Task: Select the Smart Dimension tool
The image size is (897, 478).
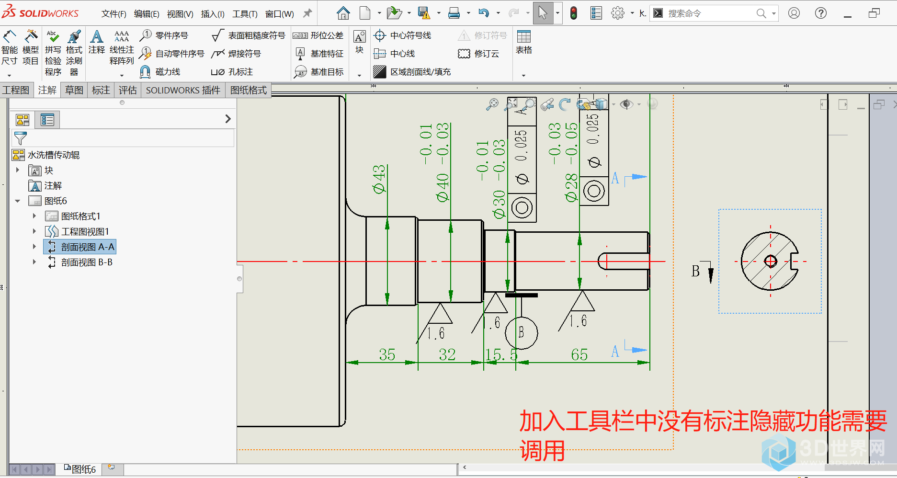Action: 9,48
